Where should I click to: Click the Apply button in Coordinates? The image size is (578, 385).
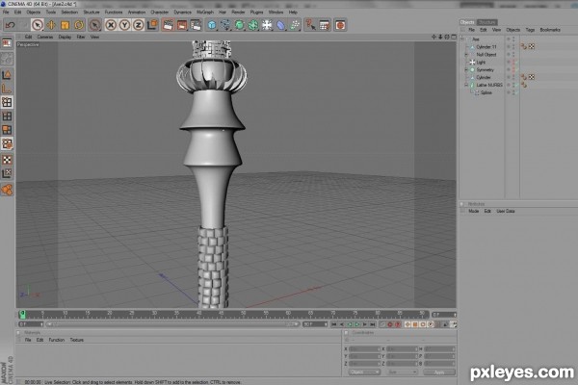coord(439,372)
